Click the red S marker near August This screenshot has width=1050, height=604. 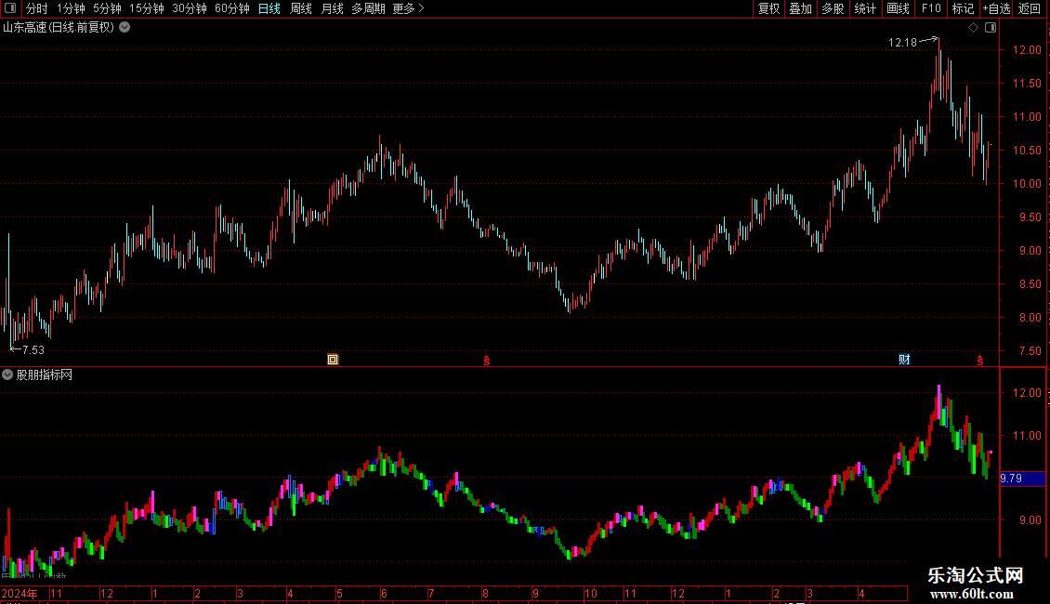(x=487, y=361)
